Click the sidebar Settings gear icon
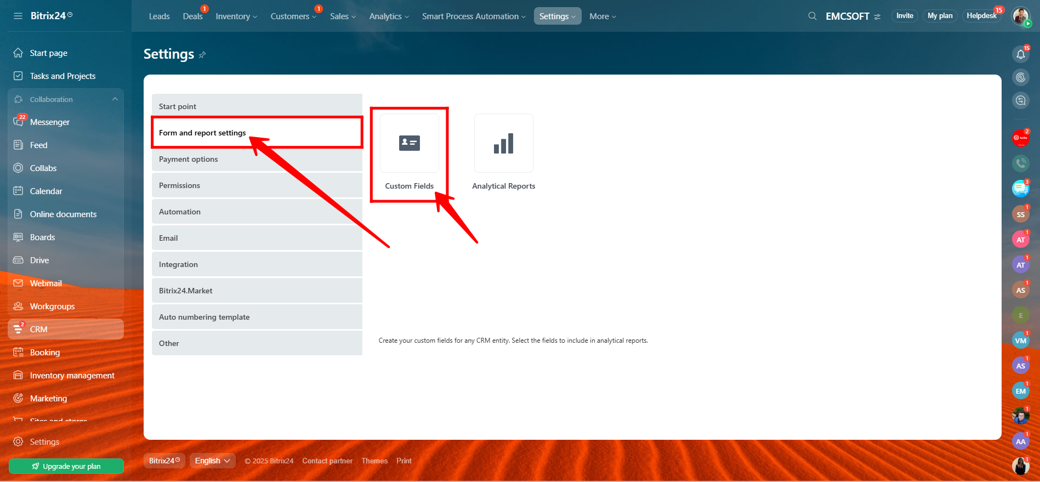Screen dimensions: 1040x482 (x=18, y=441)
